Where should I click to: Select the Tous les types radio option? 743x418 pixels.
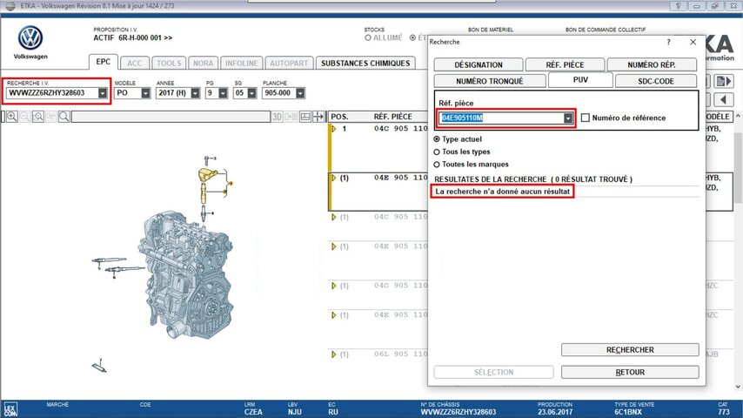coord(437,152)
